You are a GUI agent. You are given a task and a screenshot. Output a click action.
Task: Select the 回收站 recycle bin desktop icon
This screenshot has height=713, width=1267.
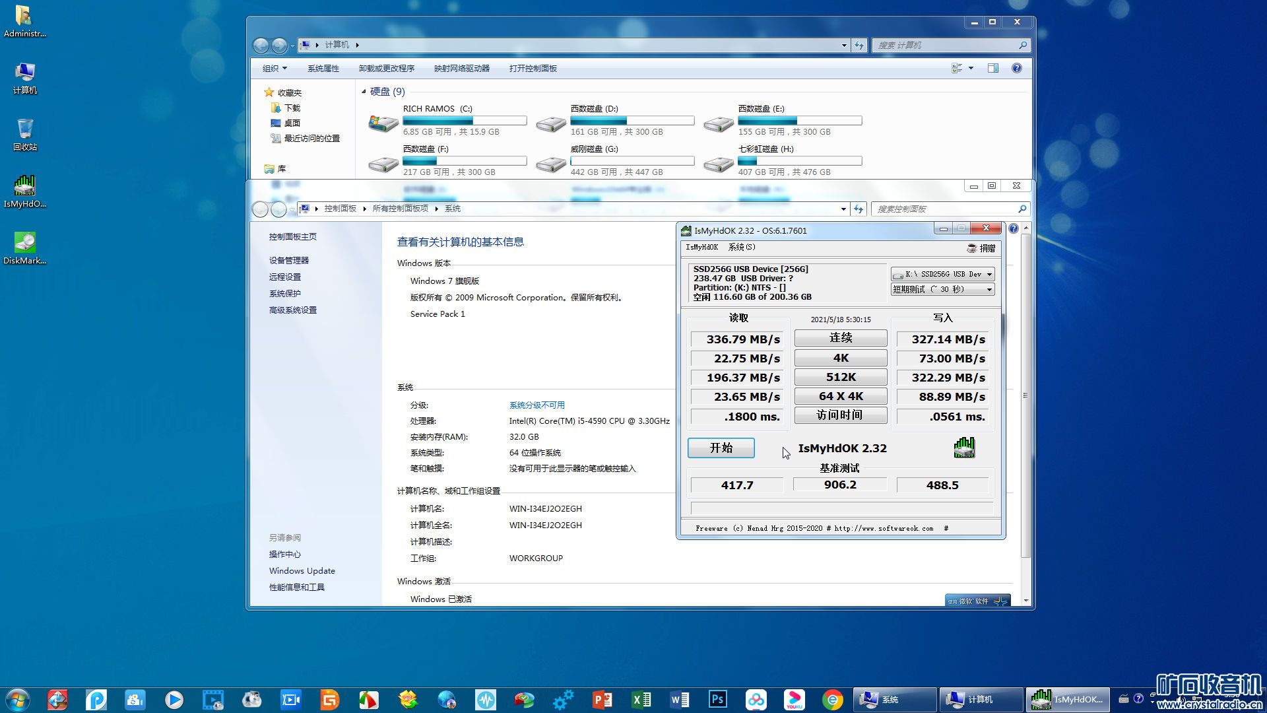(25, 134)
